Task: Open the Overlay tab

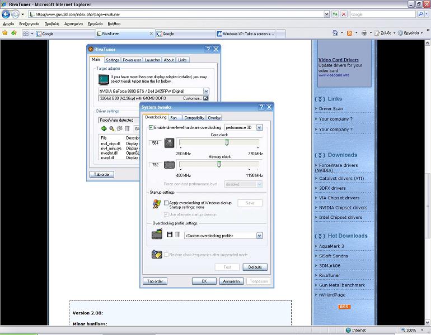Action: pyautogui.click(x=214, y=118)
